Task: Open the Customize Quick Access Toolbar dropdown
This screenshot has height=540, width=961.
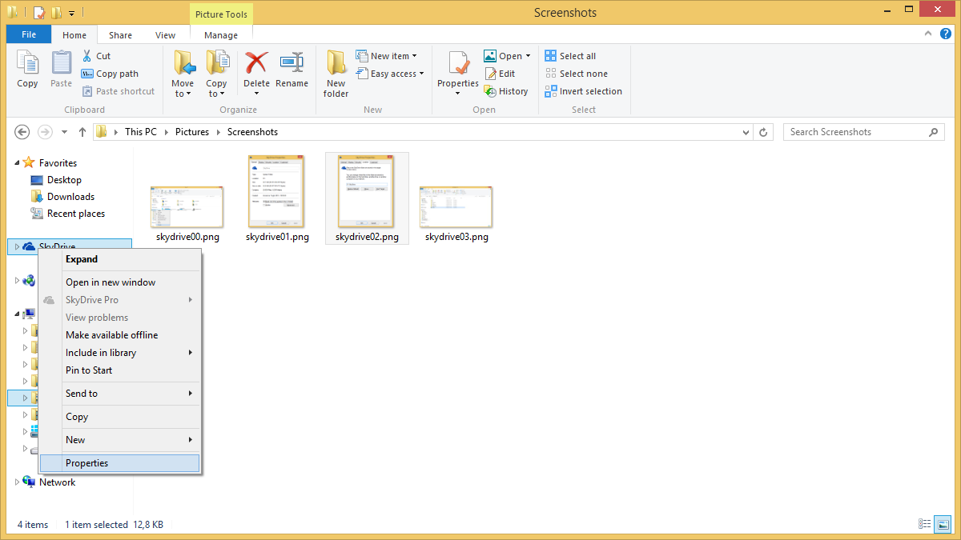Action: pos(72,13)
